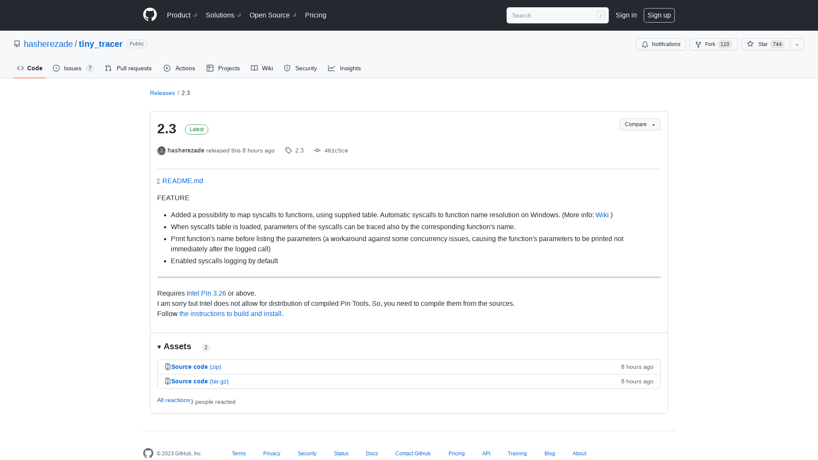Focus the Search input field
The height and width of the screenshot is (460, 818).
pos(557,15)
